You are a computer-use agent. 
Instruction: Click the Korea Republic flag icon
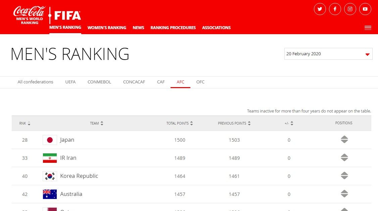(x=50, y=176)
